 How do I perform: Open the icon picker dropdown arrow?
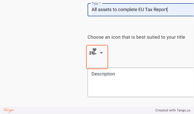click(x=102, y=53)
